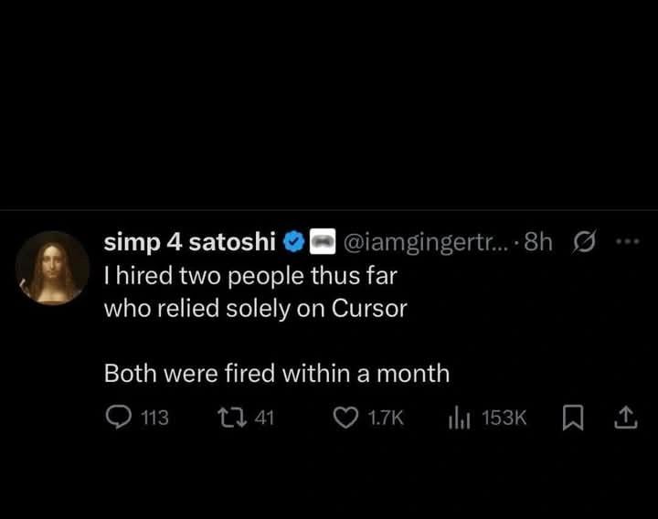This screenshot has height=519, width=658.
Task: Click the line "I hired two people thus far"
Action: [251, 275]
